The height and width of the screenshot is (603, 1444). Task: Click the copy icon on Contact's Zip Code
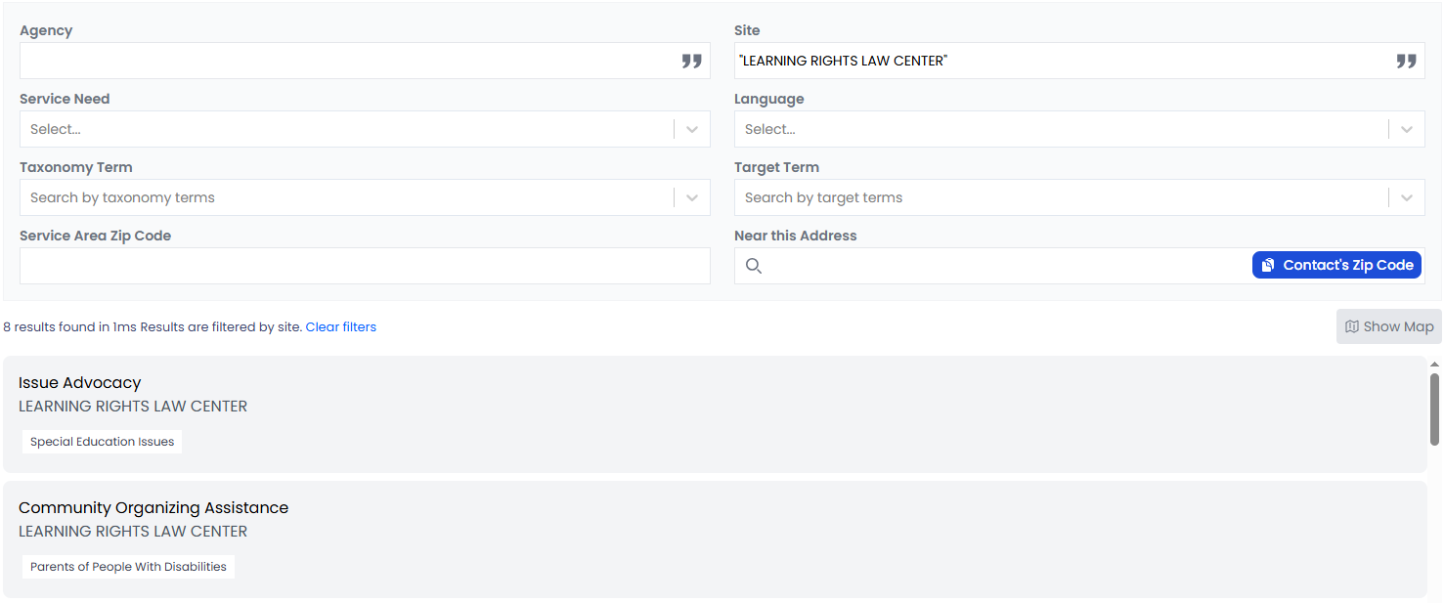(1268, 266)
